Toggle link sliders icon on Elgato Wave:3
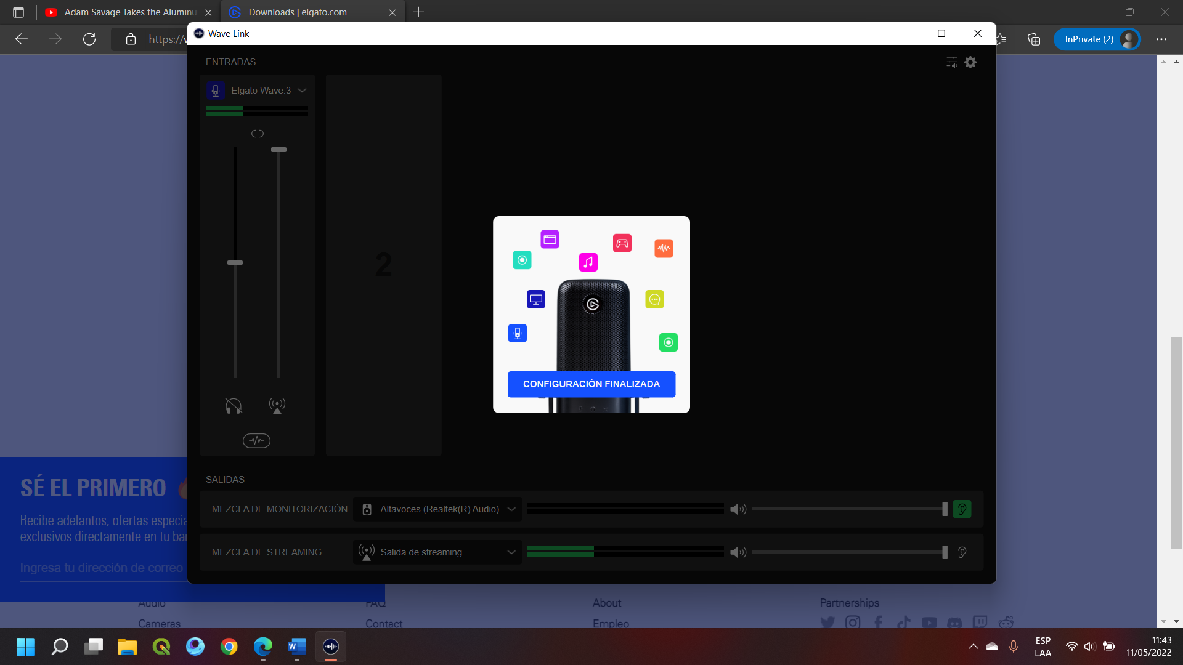Image resolution: width=1183 pixels, height=665 pixels. pyautogui.click(x=258, y=134)
